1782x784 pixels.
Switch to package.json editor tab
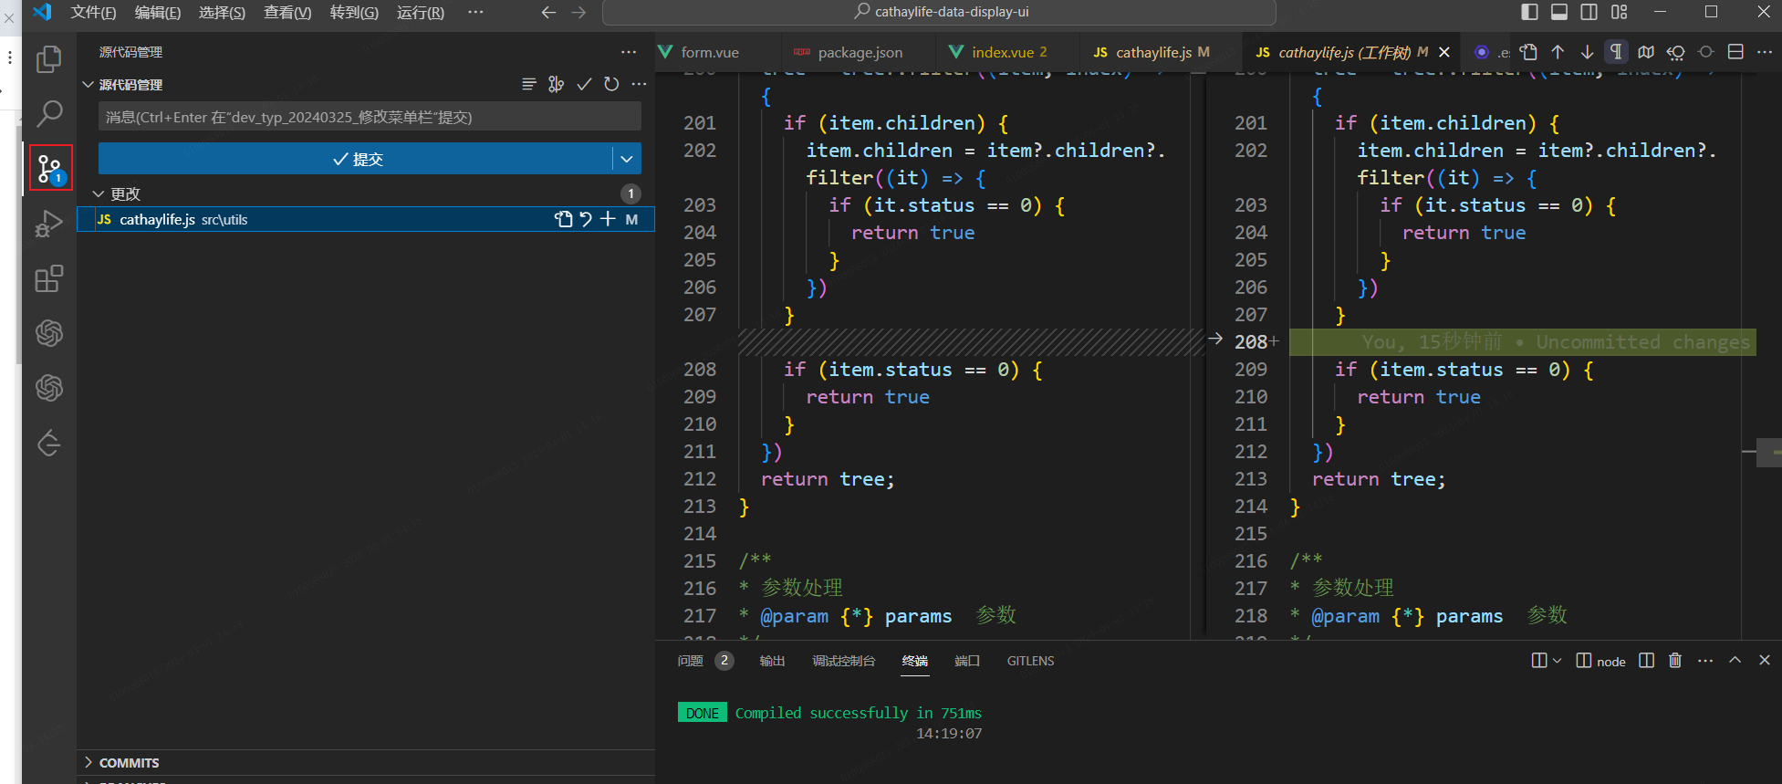[859, 52]
